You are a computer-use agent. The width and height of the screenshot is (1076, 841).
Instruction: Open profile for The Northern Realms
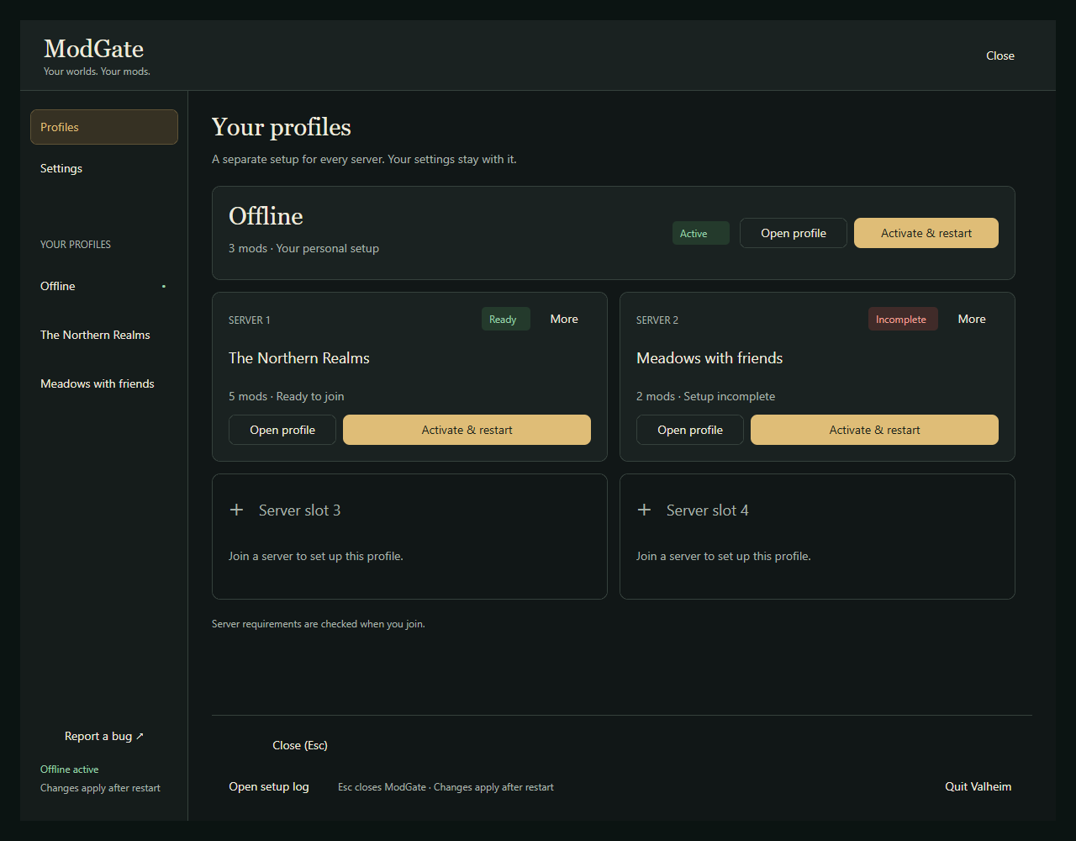click(x=282, y=430)
